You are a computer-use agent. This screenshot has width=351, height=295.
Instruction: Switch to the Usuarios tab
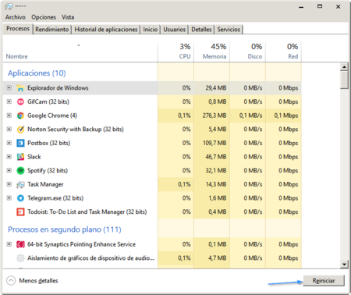[x=175, y=30]
